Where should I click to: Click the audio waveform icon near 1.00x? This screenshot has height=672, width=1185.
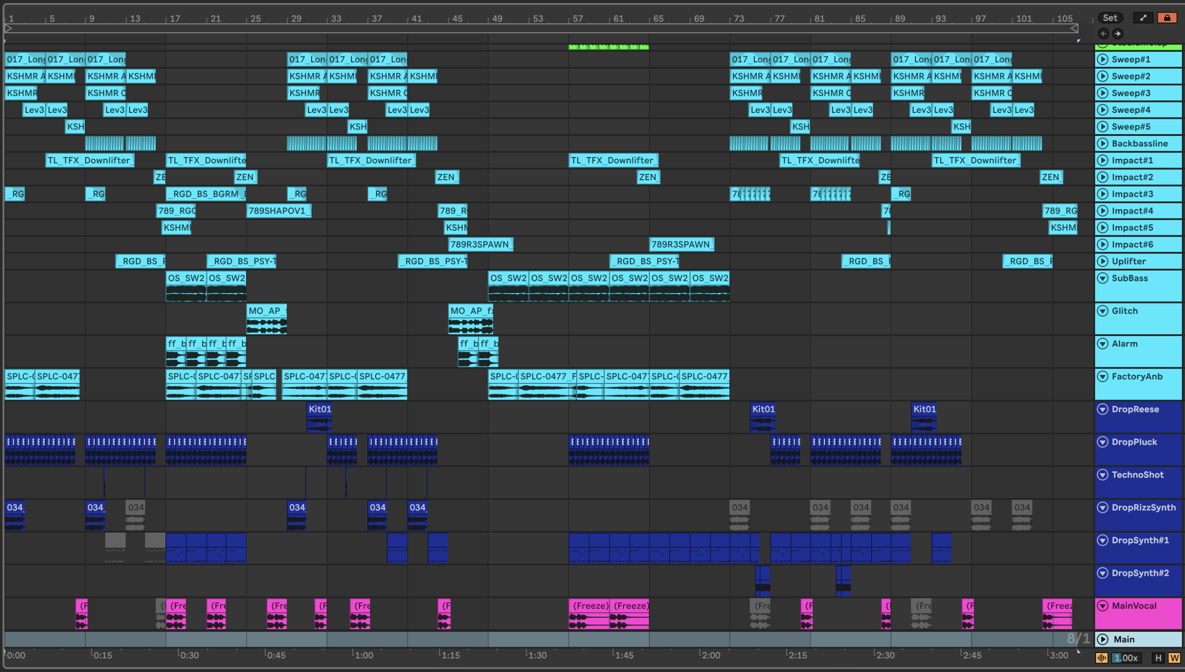(x=1101, y=658)
